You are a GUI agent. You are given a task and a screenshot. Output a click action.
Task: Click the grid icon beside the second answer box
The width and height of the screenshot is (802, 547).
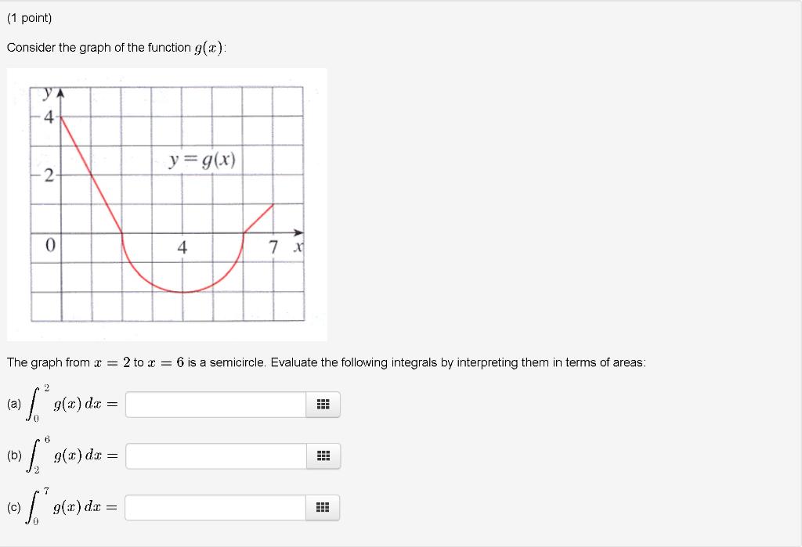(323, 456)
